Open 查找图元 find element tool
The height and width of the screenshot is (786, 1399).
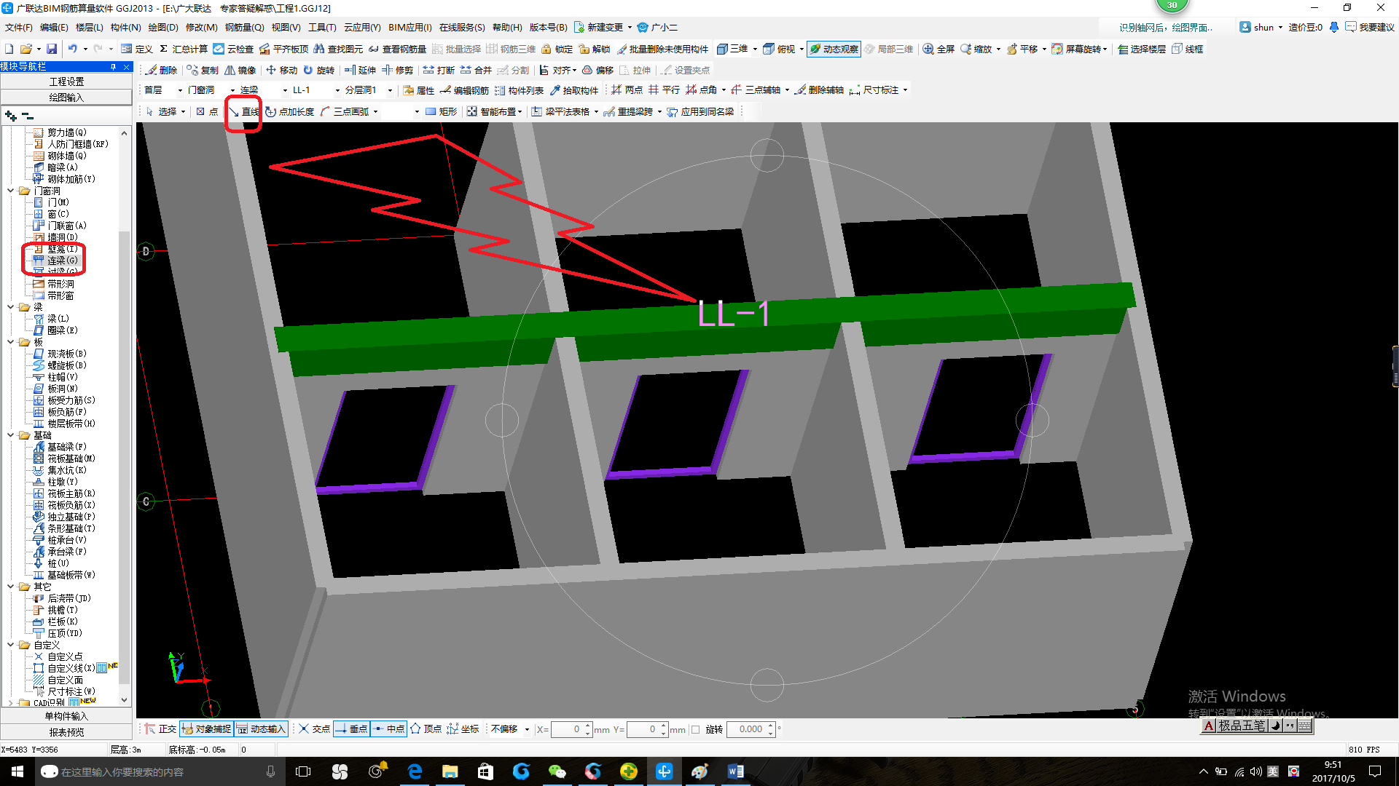point(338,49)
